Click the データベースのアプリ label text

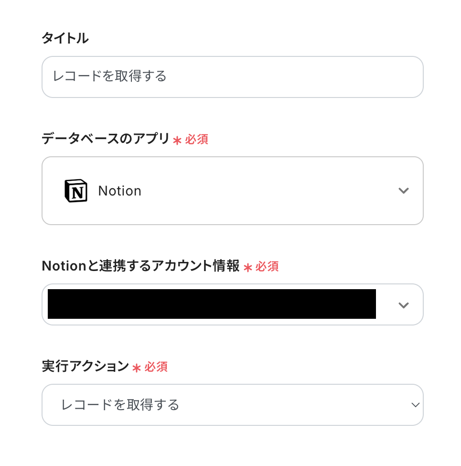tap(106, 139)
